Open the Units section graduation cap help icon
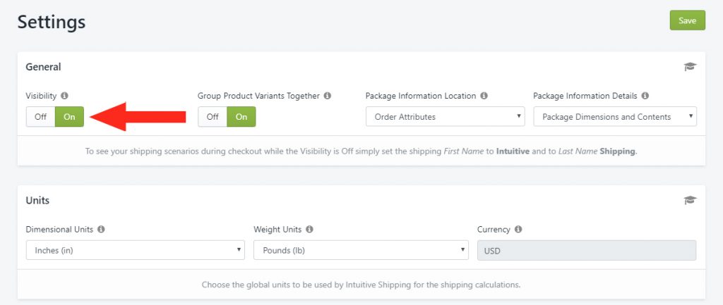Screen dimensions: 723x305 pos(690,200)
